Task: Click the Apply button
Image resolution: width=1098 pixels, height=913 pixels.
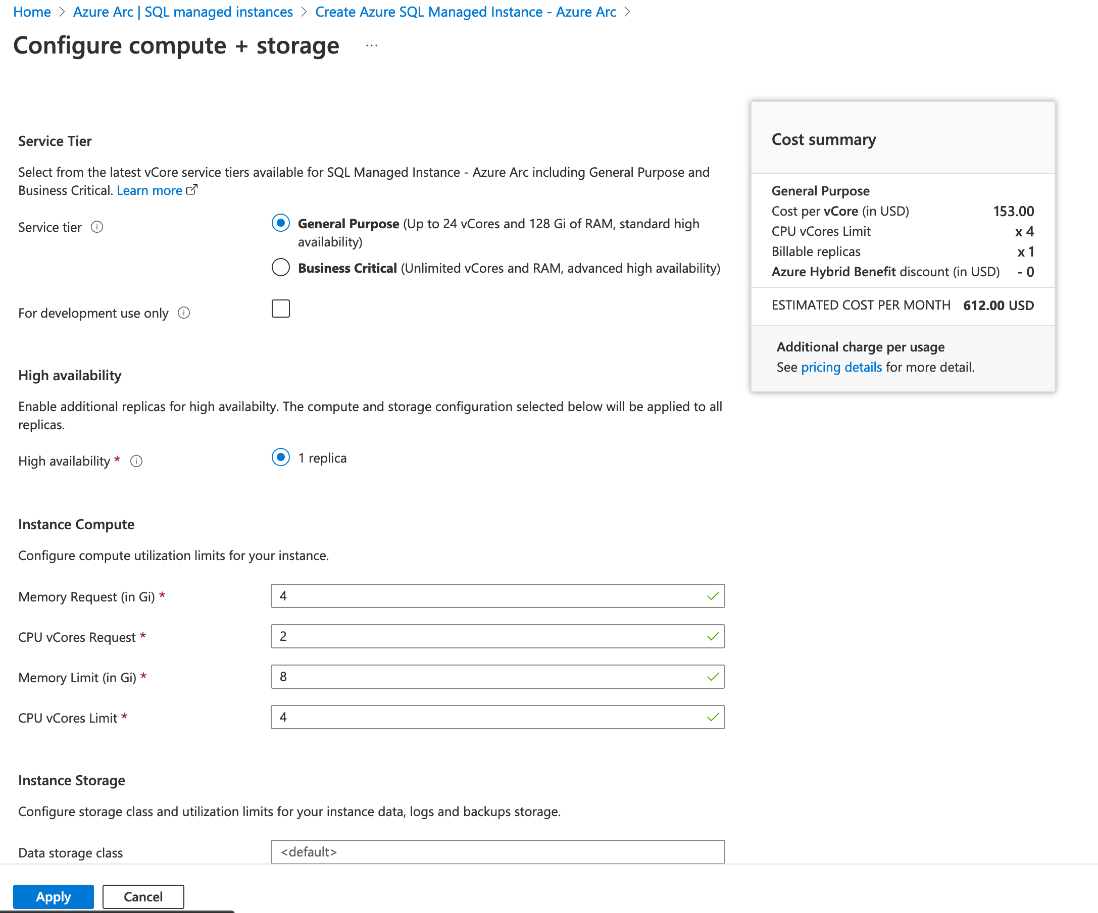Action: pos(54,896)
